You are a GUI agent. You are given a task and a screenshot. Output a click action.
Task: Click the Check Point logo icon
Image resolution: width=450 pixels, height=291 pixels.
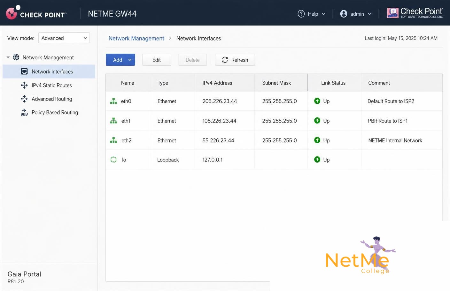point(12,12)
